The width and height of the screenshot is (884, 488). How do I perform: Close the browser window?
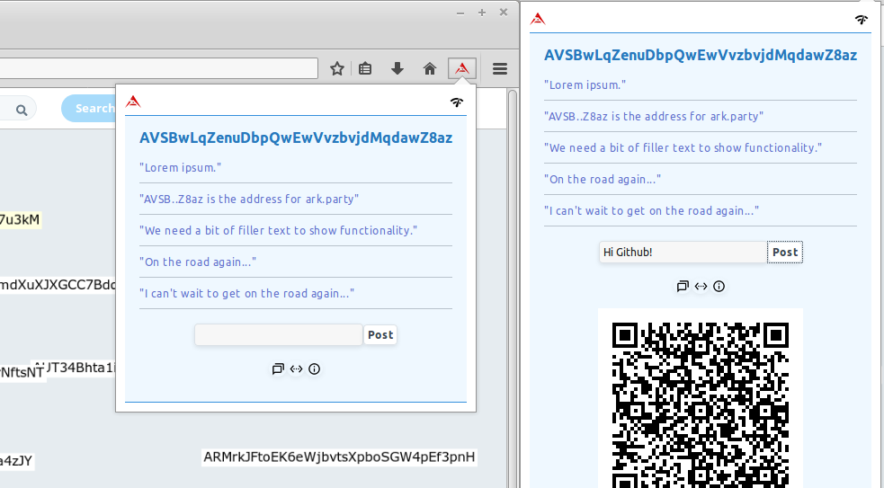504,13
